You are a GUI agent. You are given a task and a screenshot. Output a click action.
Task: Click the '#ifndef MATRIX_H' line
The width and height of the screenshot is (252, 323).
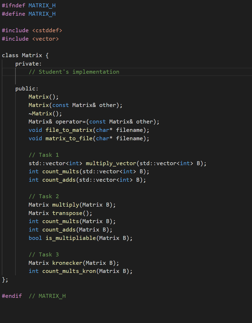[29, 6]
